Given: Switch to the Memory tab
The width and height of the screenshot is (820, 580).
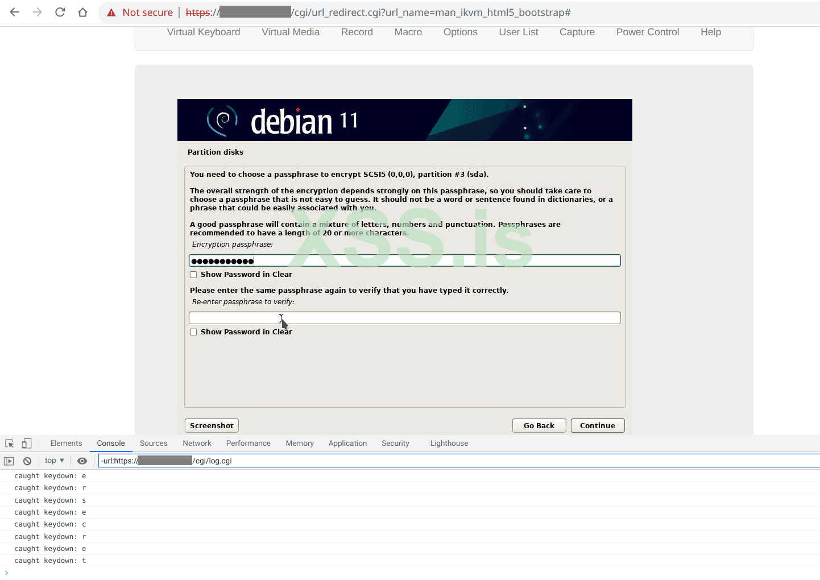Looking at the screenshot, I should (300, 444).
